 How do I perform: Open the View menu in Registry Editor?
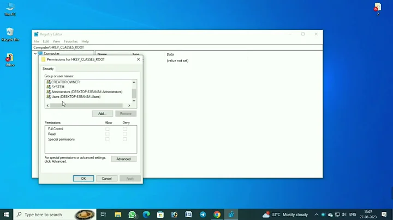pyautogui.click(x=56, y=41)
